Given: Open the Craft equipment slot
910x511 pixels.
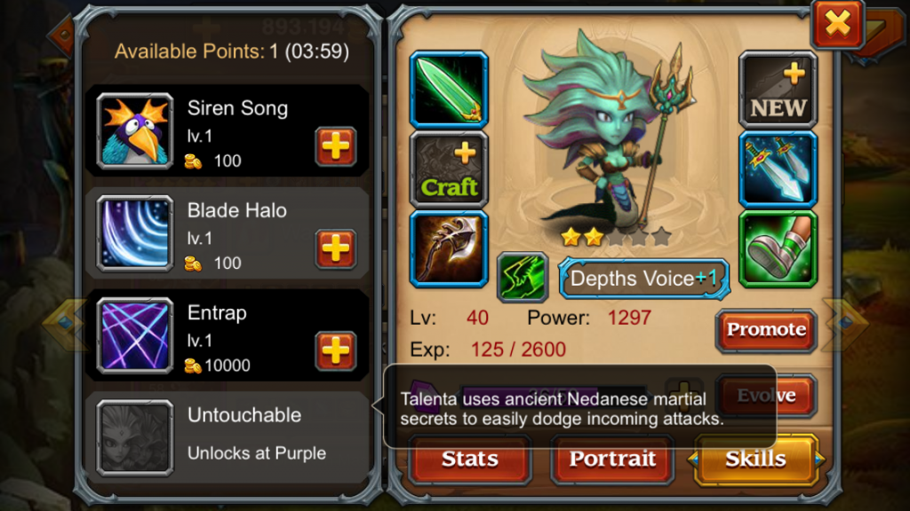Looking at the screenshot, I should tap(449, 169).
